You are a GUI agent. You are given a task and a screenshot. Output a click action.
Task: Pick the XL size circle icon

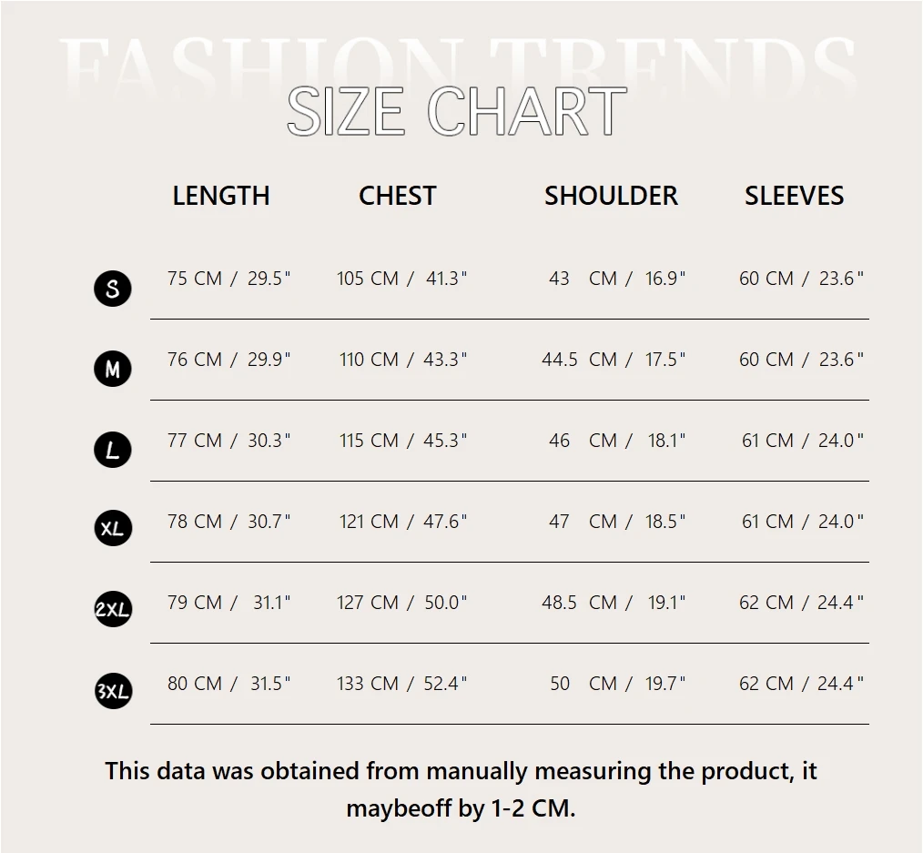coord(113,528)
